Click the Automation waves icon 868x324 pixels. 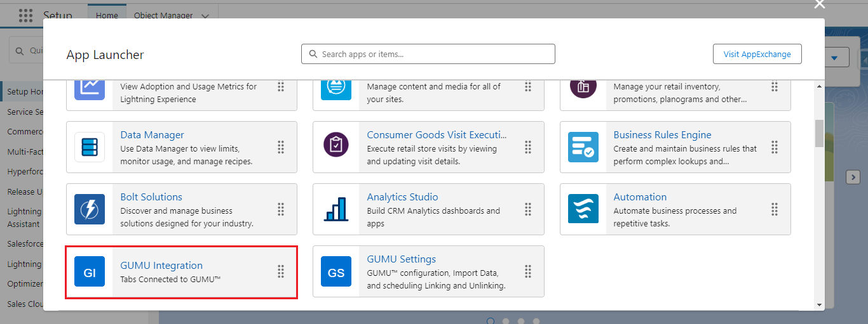click(583, 210)
